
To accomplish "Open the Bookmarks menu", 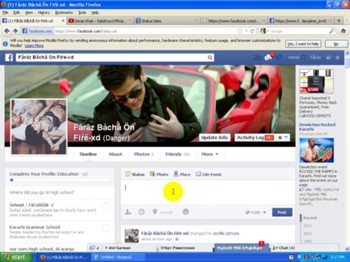I will [64, 13].
